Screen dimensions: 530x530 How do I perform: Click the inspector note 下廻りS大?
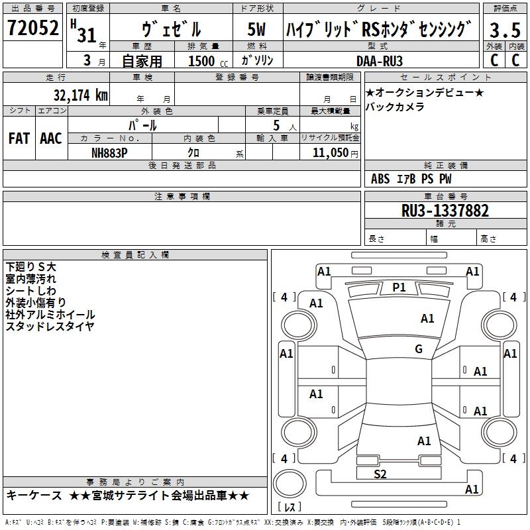point(30,267)
